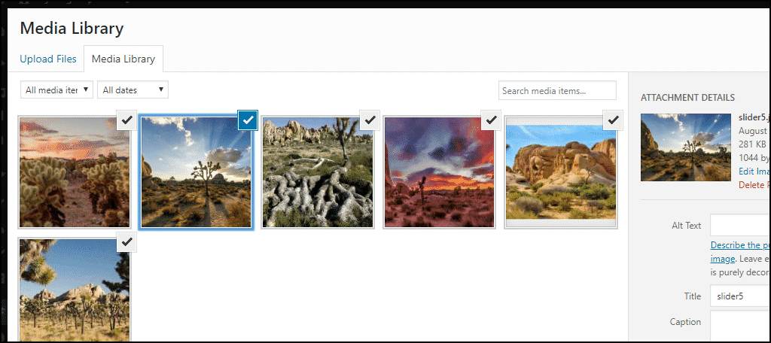Select the orange rock formation thumbnail
This screenshot has width=771, height=343.
pyautogui.click(x=561, y=172)
